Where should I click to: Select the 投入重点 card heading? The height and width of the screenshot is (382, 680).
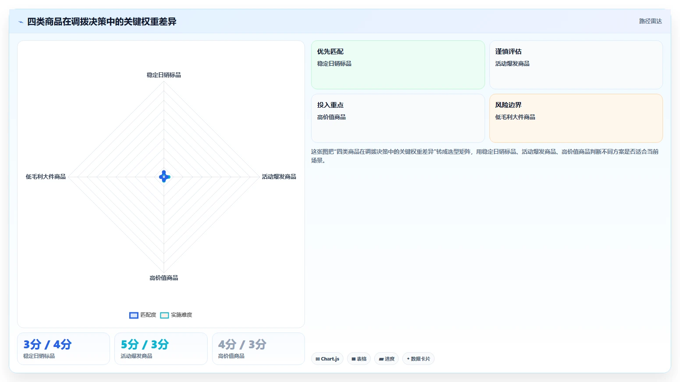tap(330, 105)
